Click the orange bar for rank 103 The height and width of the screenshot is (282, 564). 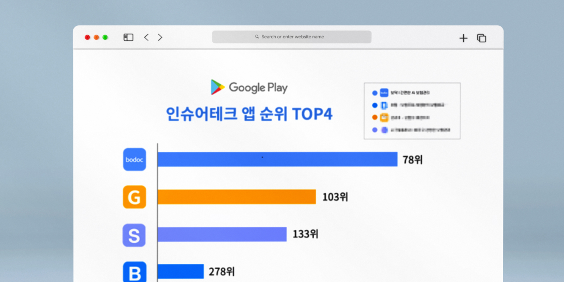237,197
